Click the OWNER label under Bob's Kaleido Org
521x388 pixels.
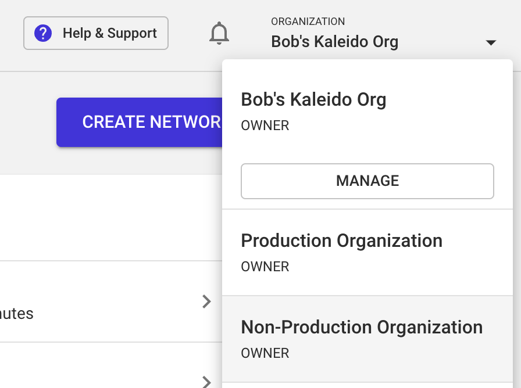tap(265, 125)
